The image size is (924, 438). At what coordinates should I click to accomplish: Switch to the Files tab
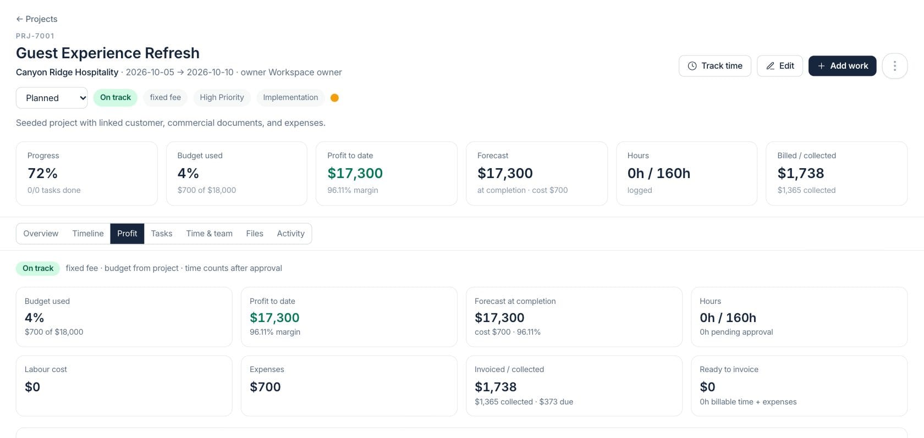255,234
